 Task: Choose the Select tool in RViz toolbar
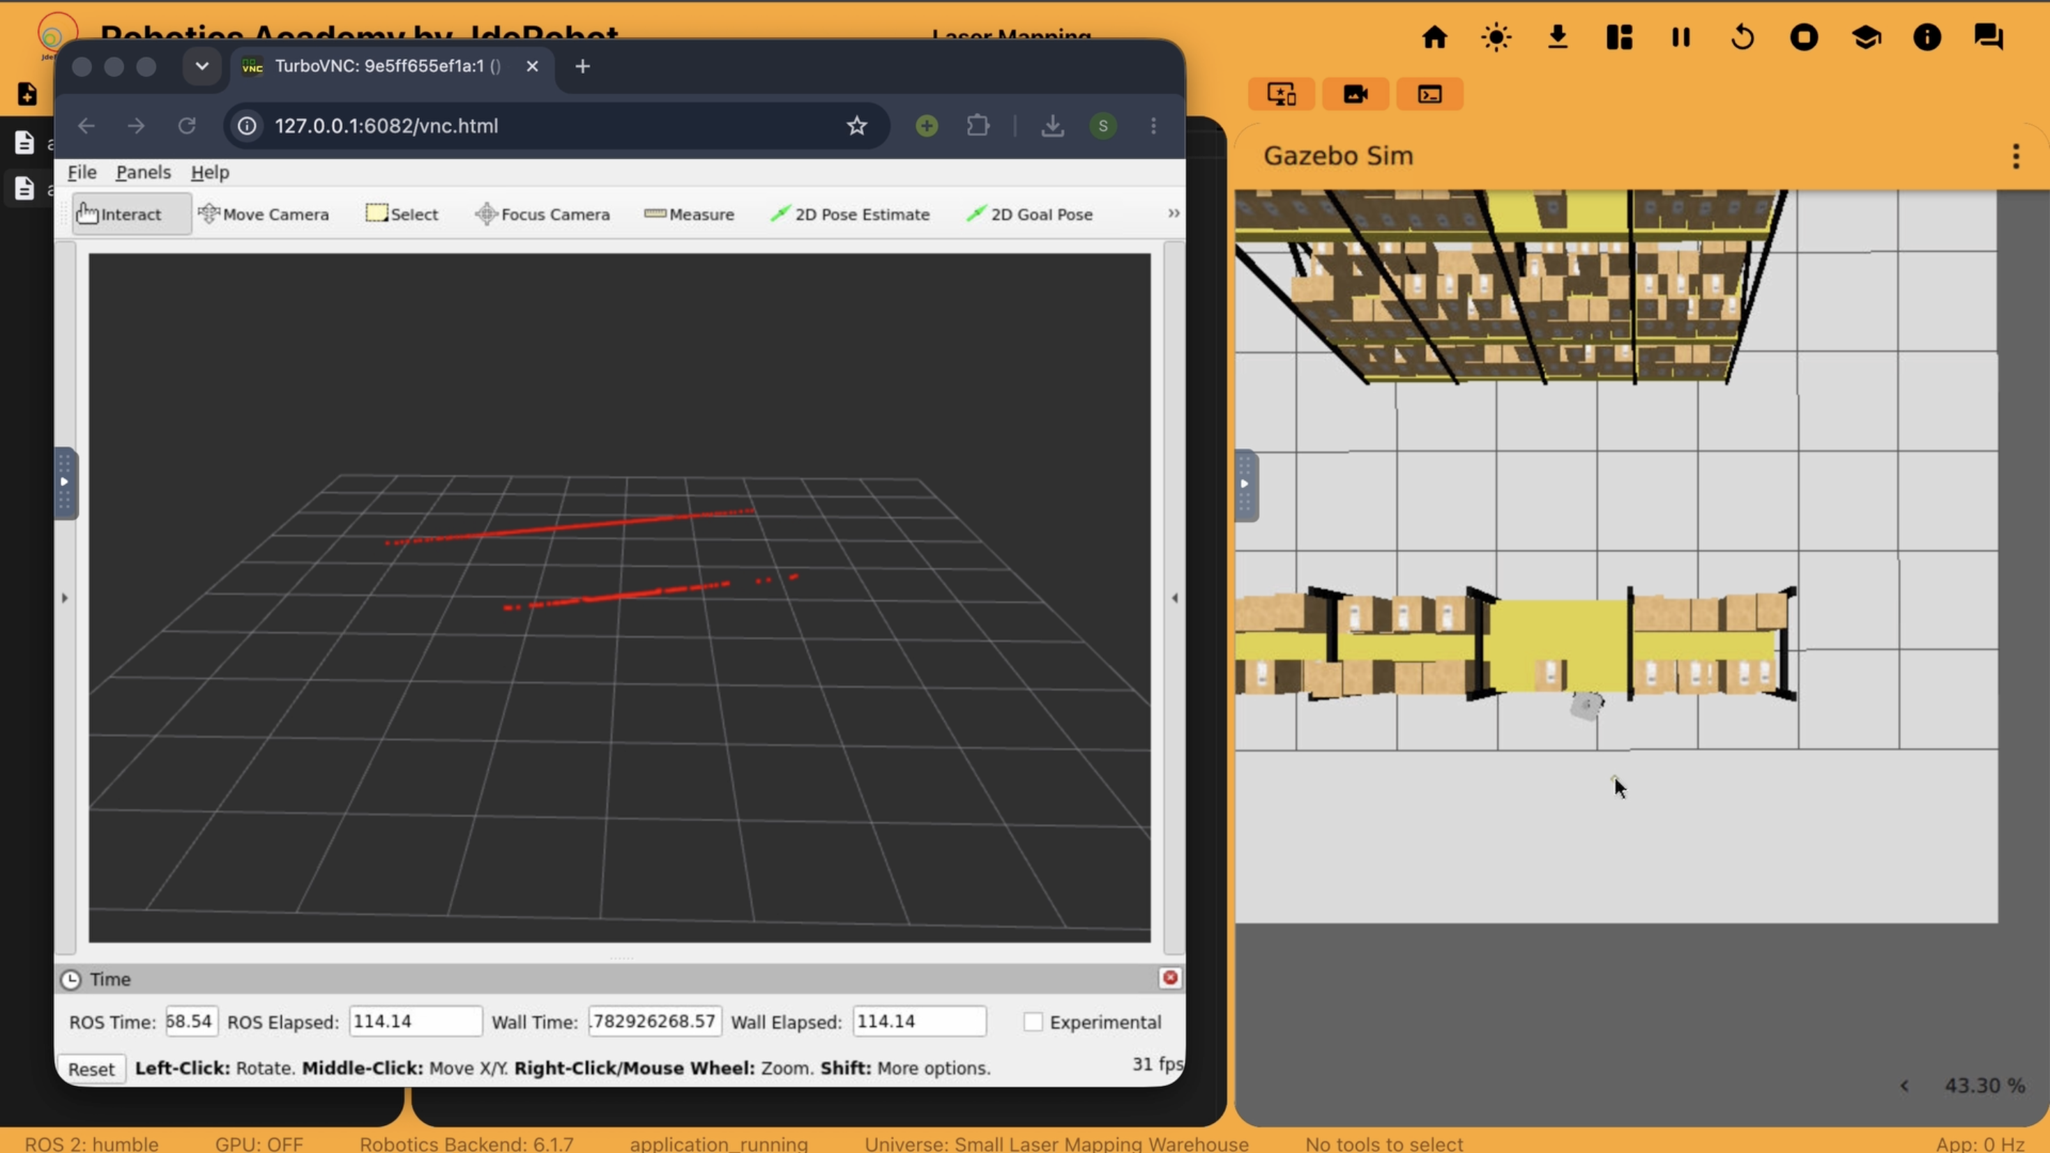(402, 214)
